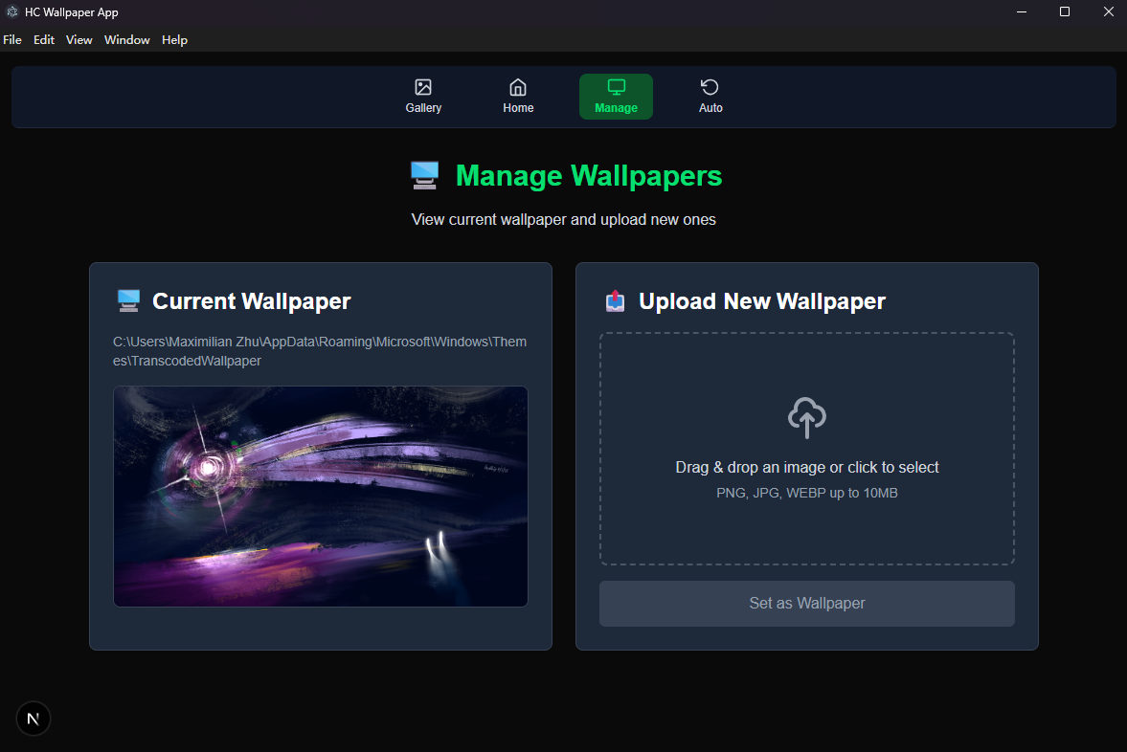
Task: Open the Gallery view icon
Action: point(423,87)
